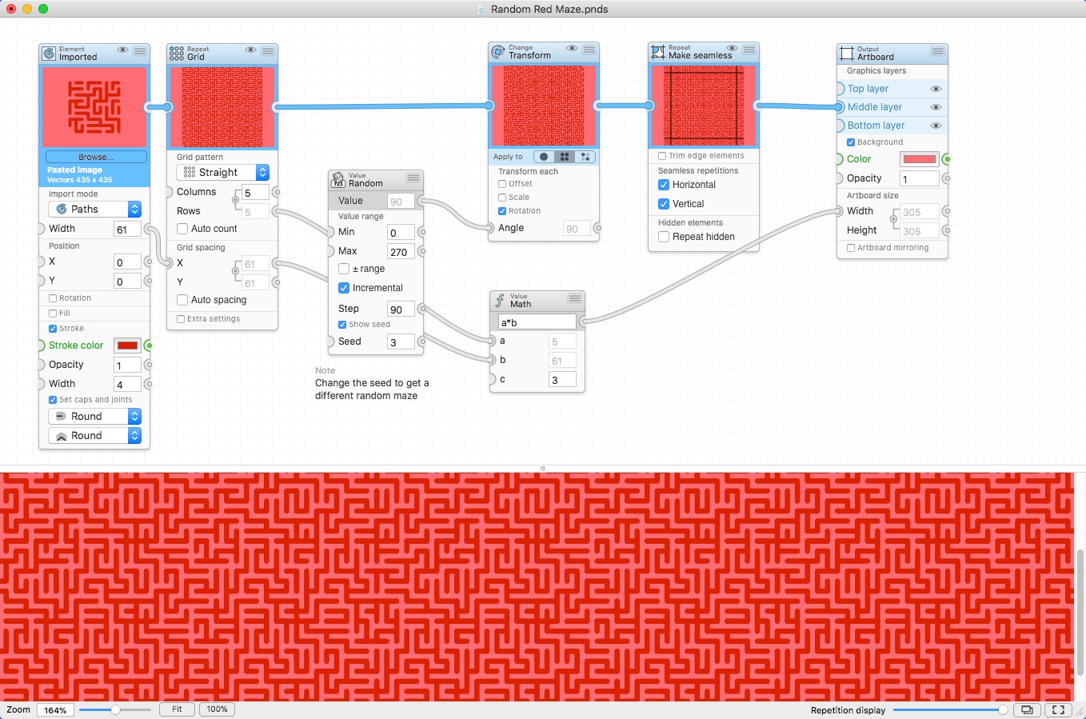Enable the Auto spacing checkbox

(182, 300)
